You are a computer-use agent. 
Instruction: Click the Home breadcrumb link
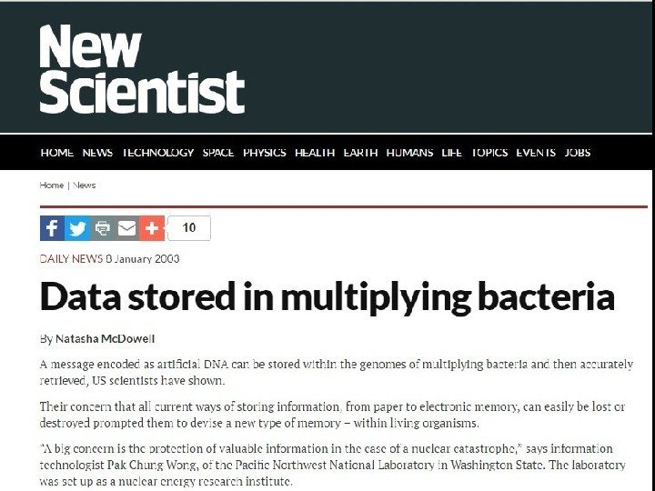tap(51, 185)
